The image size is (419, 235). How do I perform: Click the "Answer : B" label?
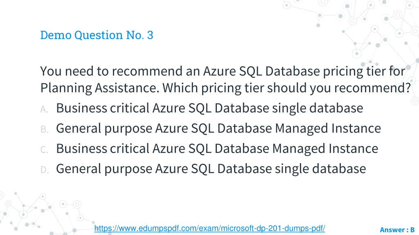pyautogui.click(x=397, y=230)
